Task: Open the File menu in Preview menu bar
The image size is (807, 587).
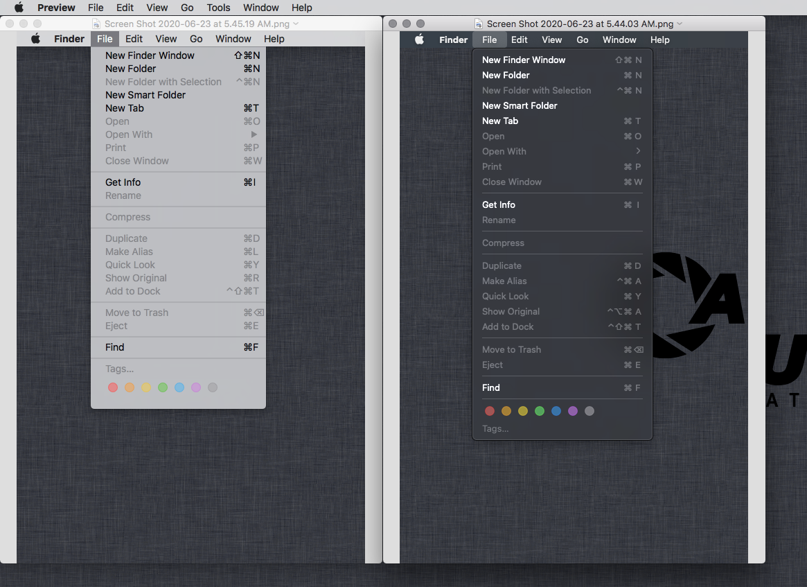Action: pos(96,7)
